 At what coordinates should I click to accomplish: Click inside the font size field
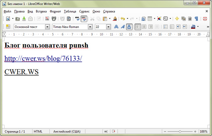point(101,27)
